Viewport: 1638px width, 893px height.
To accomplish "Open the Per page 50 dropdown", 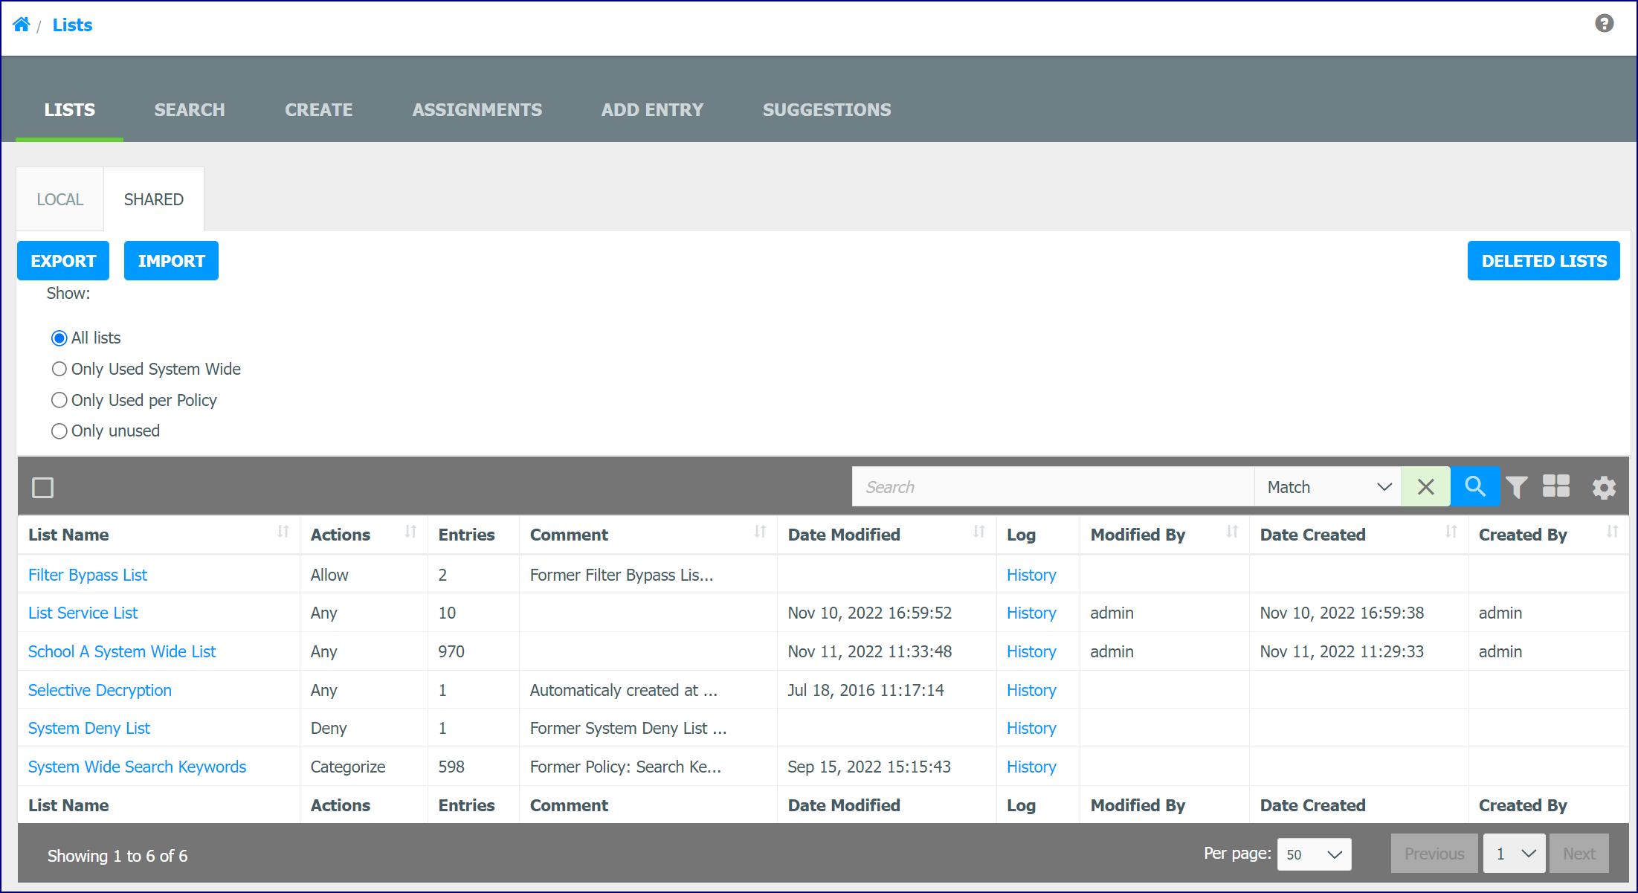I will tap(1314, 854).
